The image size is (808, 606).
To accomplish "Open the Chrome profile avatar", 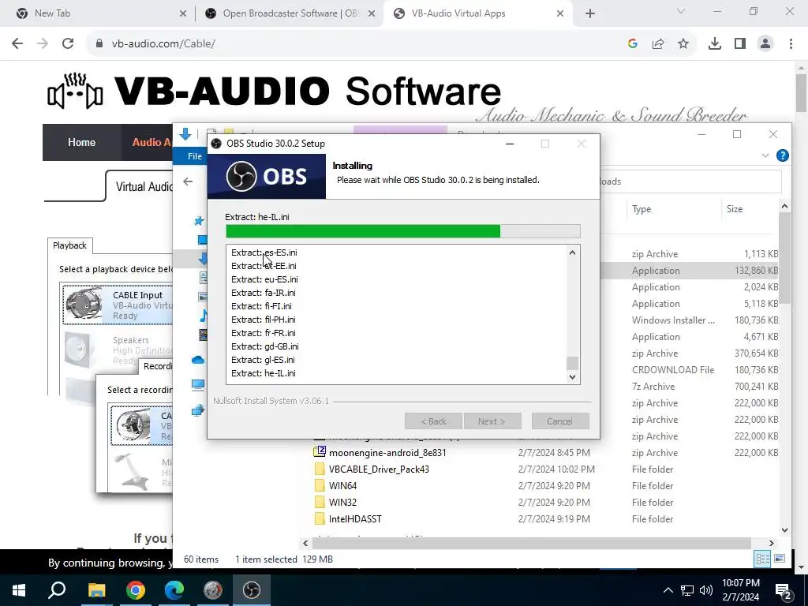I will point(765,44).
